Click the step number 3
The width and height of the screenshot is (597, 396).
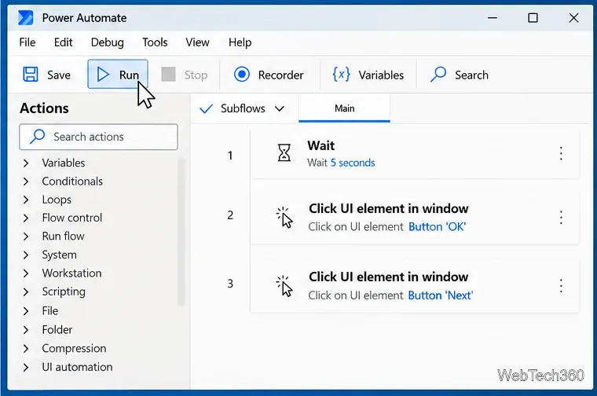(230, 284)
